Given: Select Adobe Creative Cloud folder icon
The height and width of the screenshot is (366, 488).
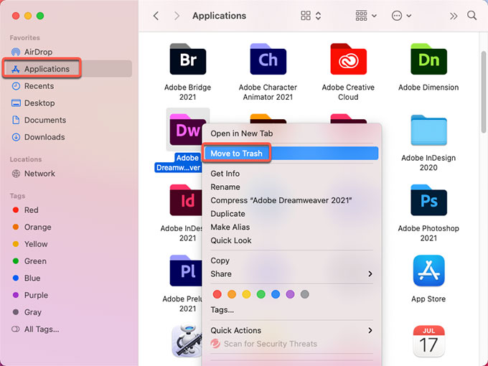Looking at the screenshot, I should click(x=348, y=59).
